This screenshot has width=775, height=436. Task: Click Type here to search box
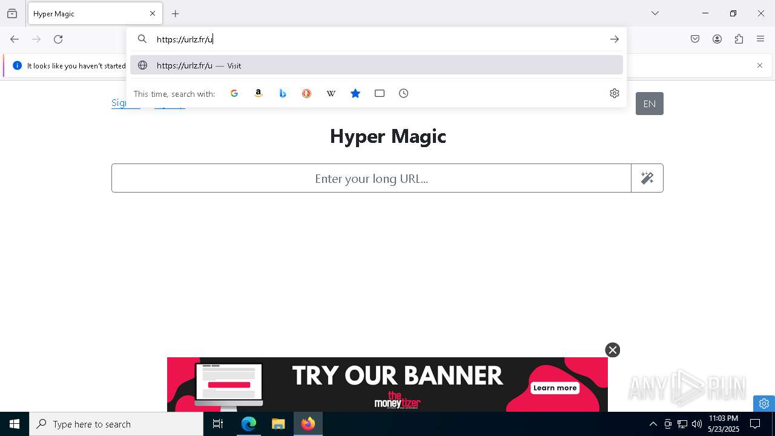click(116, 424)
